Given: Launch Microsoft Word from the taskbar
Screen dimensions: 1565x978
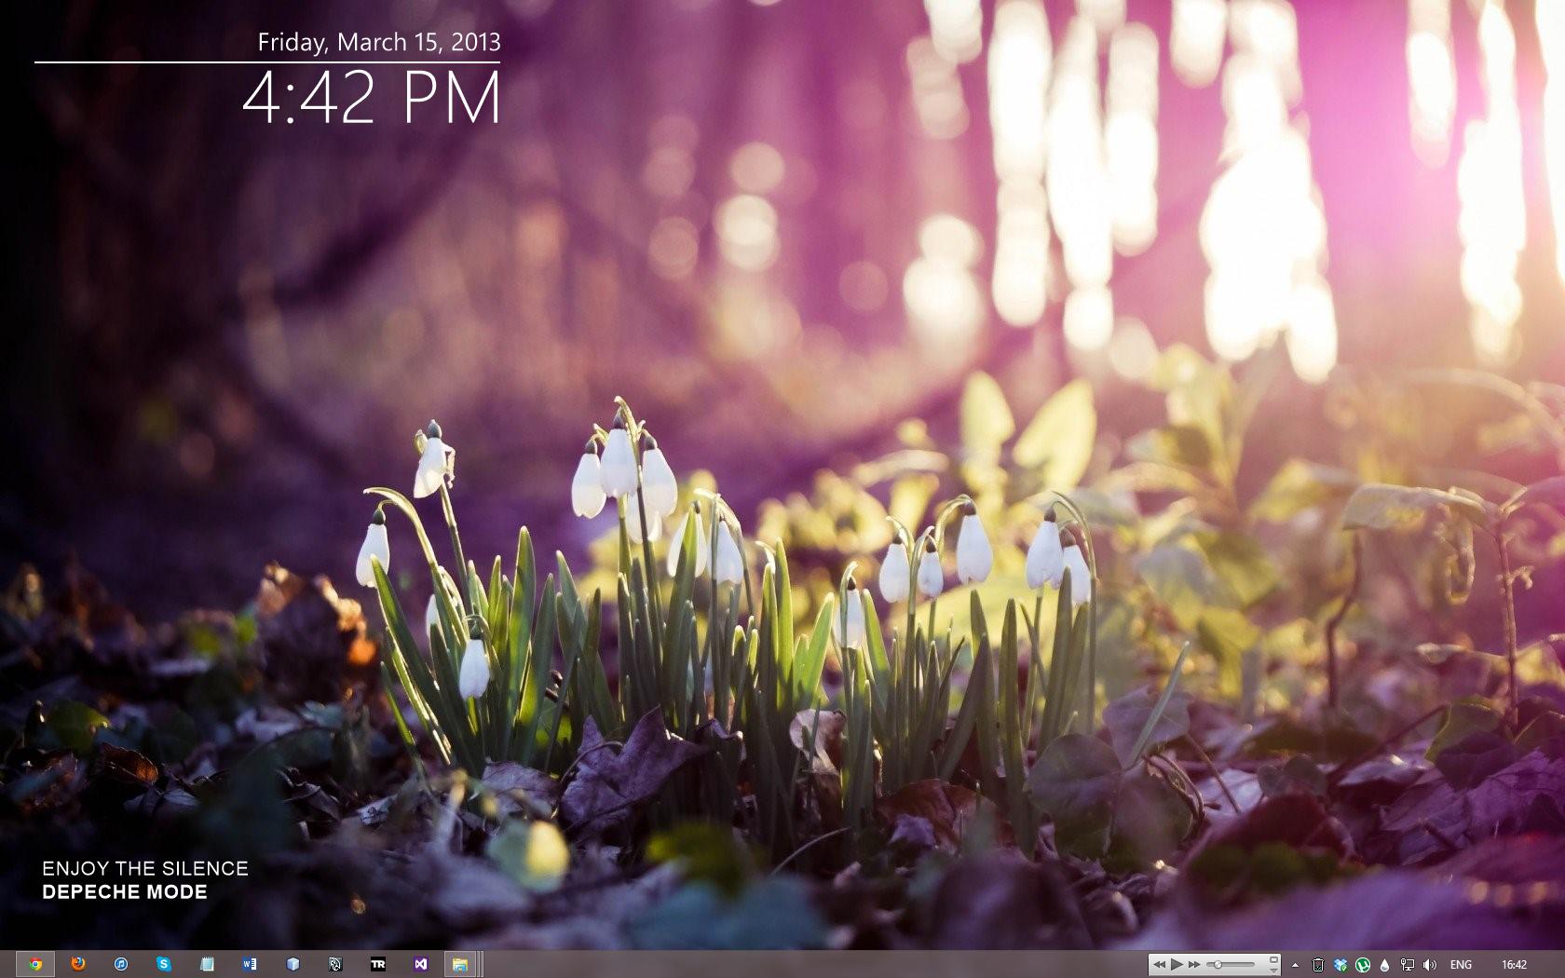Looking at the screenshot, I should click(250, 964).
